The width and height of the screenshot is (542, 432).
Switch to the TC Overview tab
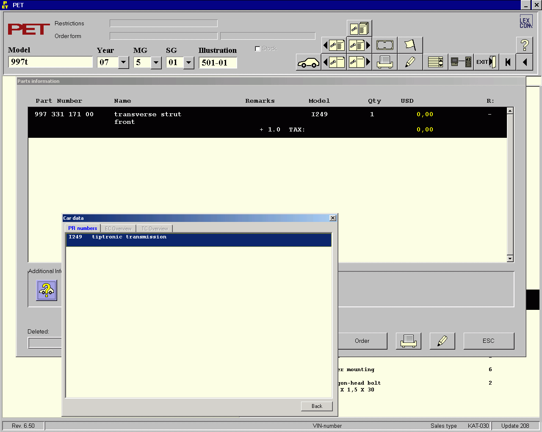pos(155,229)
